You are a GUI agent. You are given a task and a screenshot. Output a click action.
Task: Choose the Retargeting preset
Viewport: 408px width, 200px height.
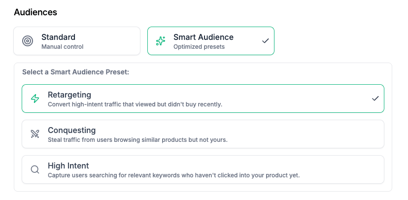203,99
